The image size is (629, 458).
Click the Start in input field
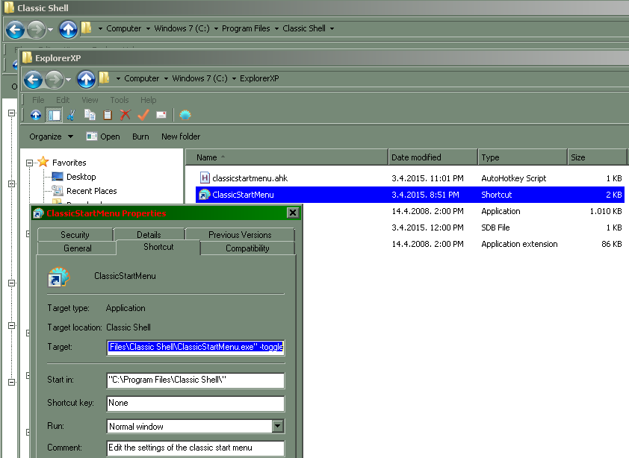(x=196, y=380)
